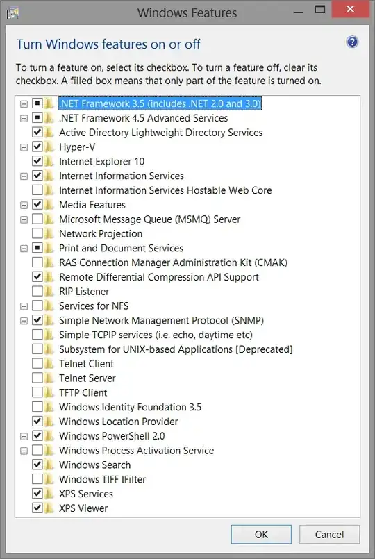375x559 pixels.
Task: Click the Network Projection folder icon
Action: pos(49,233)
